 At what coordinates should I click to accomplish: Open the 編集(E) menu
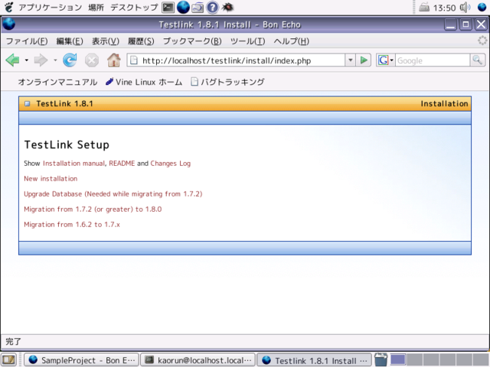pyautogui.click(x=70, y=41)
